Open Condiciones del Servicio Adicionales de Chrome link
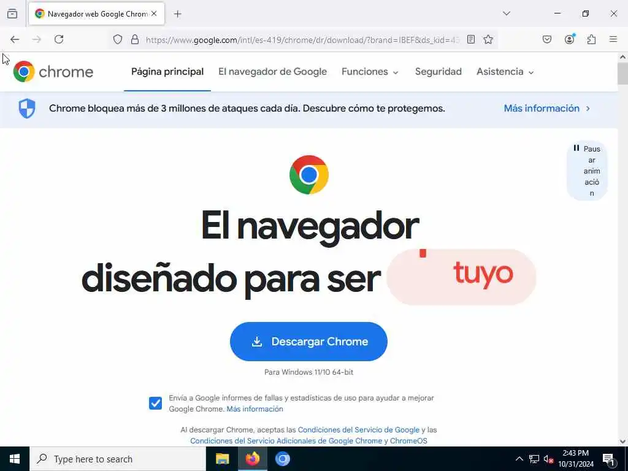 tap(308, 440)
